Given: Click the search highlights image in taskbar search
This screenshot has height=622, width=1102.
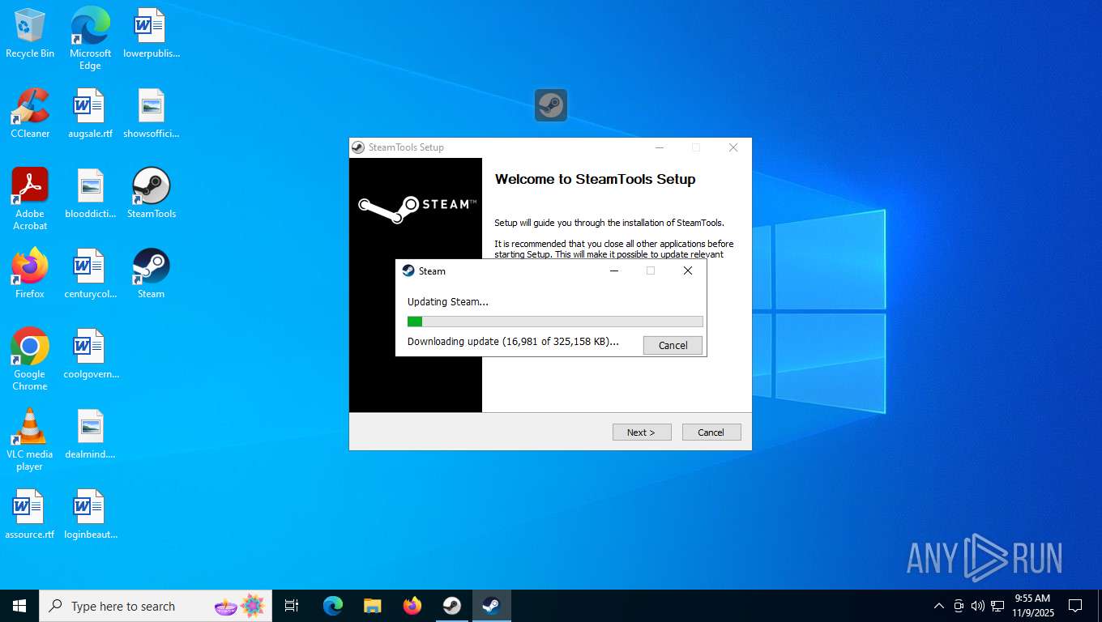Looking at the screenshot, I should (240, 606).
